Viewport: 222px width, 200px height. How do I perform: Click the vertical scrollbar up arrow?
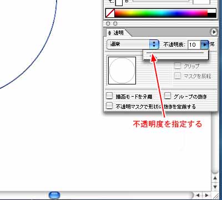tap(215, 178)
